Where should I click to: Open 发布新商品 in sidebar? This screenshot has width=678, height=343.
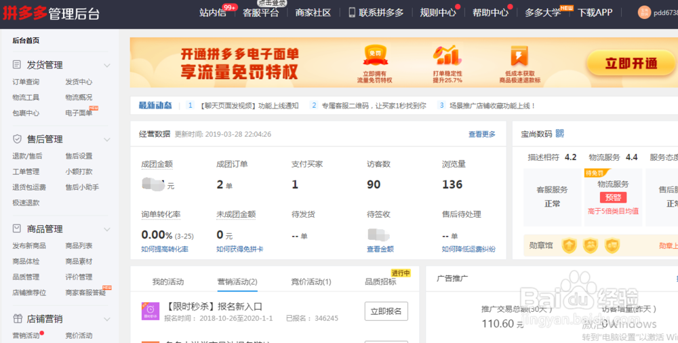[29, 245]
